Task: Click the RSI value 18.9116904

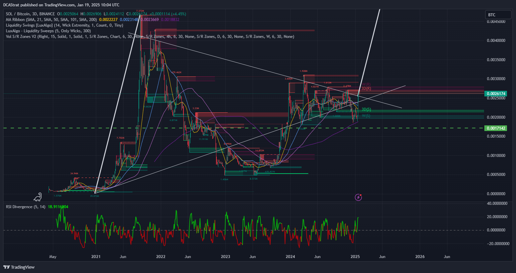Action: pyautogui.click(x=58, y=207)
